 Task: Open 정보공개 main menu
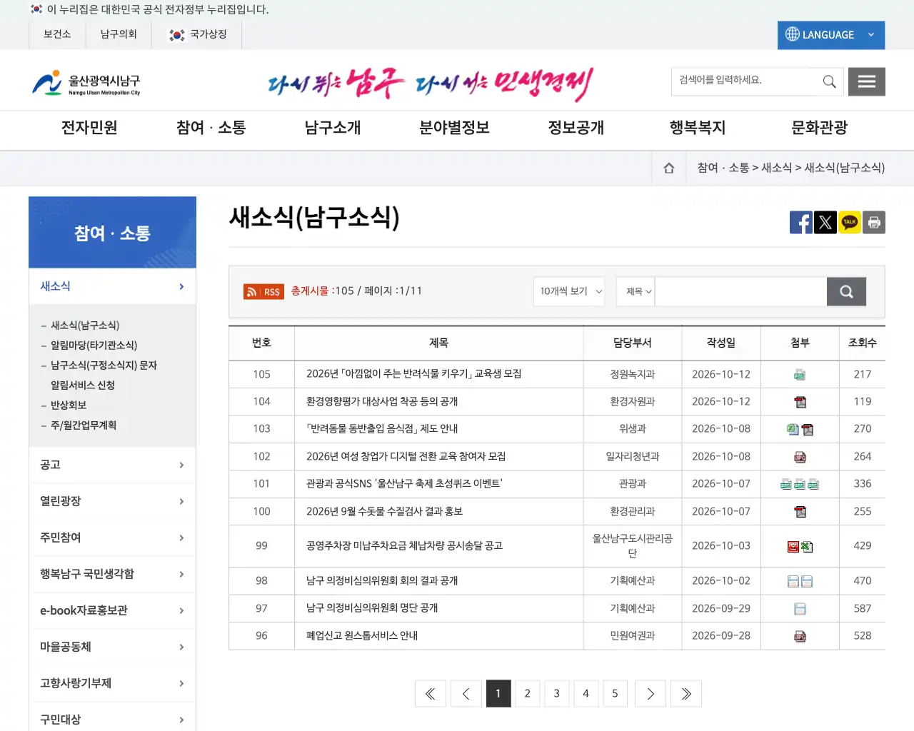tap(576, 128)
